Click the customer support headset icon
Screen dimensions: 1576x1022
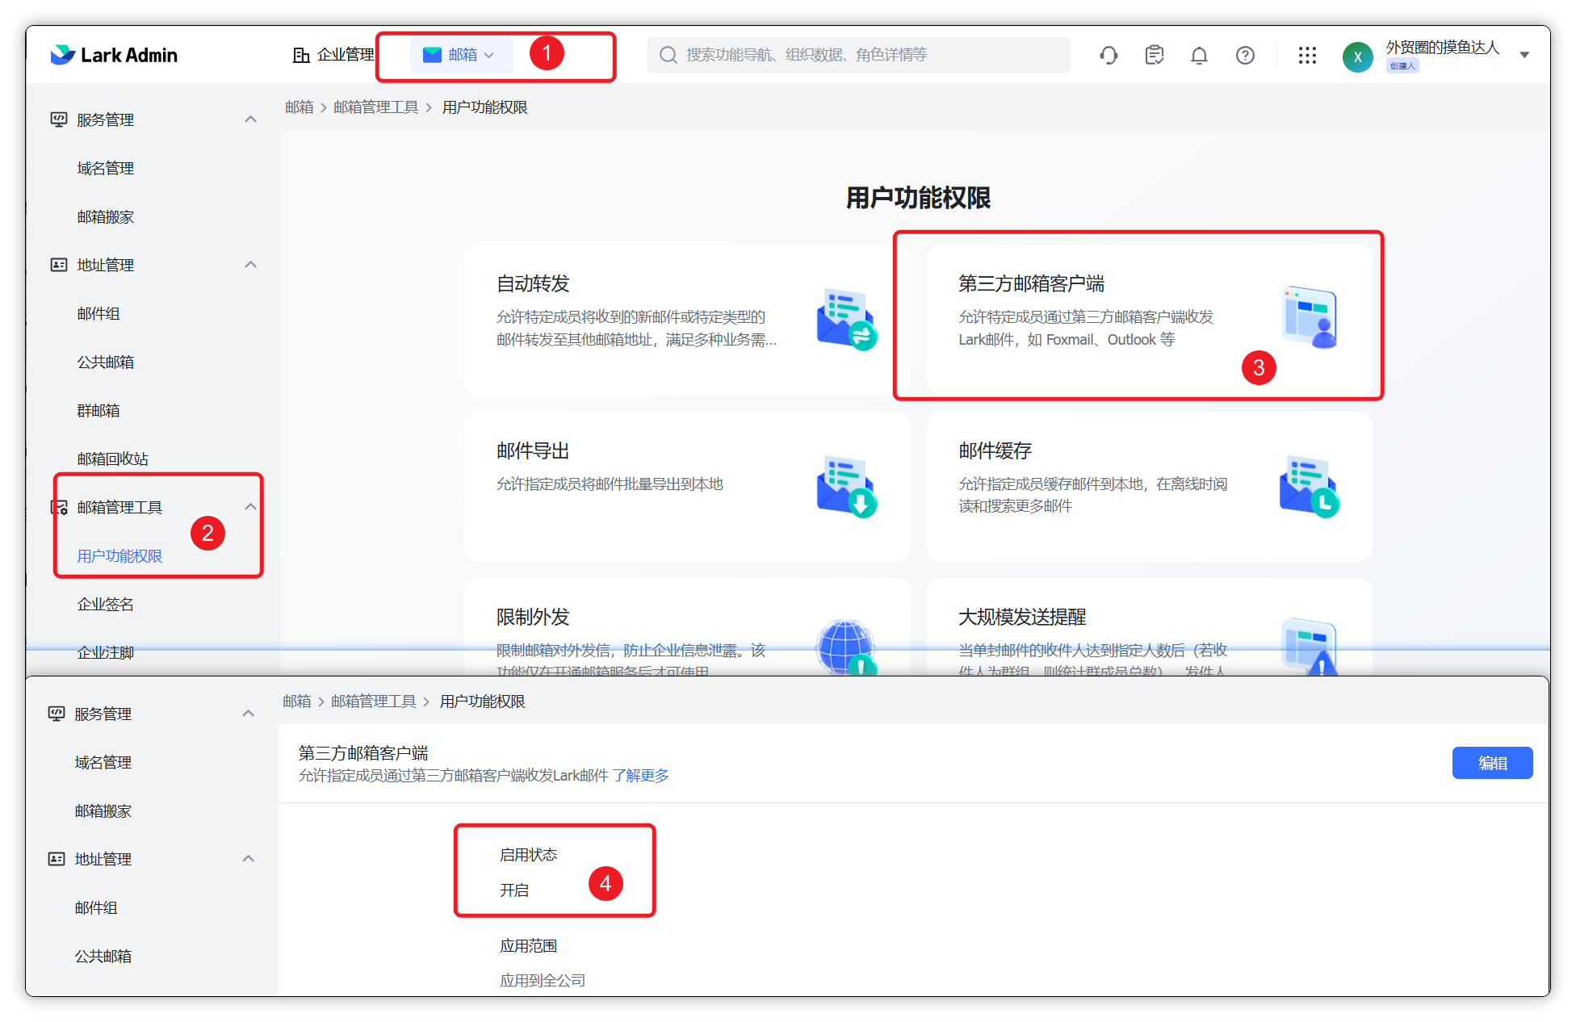1109,55
